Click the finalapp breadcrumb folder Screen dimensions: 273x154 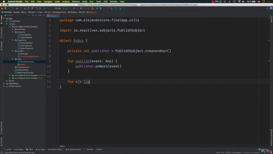(x=73, y=12)
